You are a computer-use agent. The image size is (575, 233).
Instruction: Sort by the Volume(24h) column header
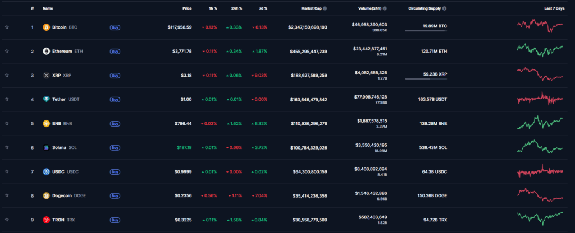(x=369, y=8)
